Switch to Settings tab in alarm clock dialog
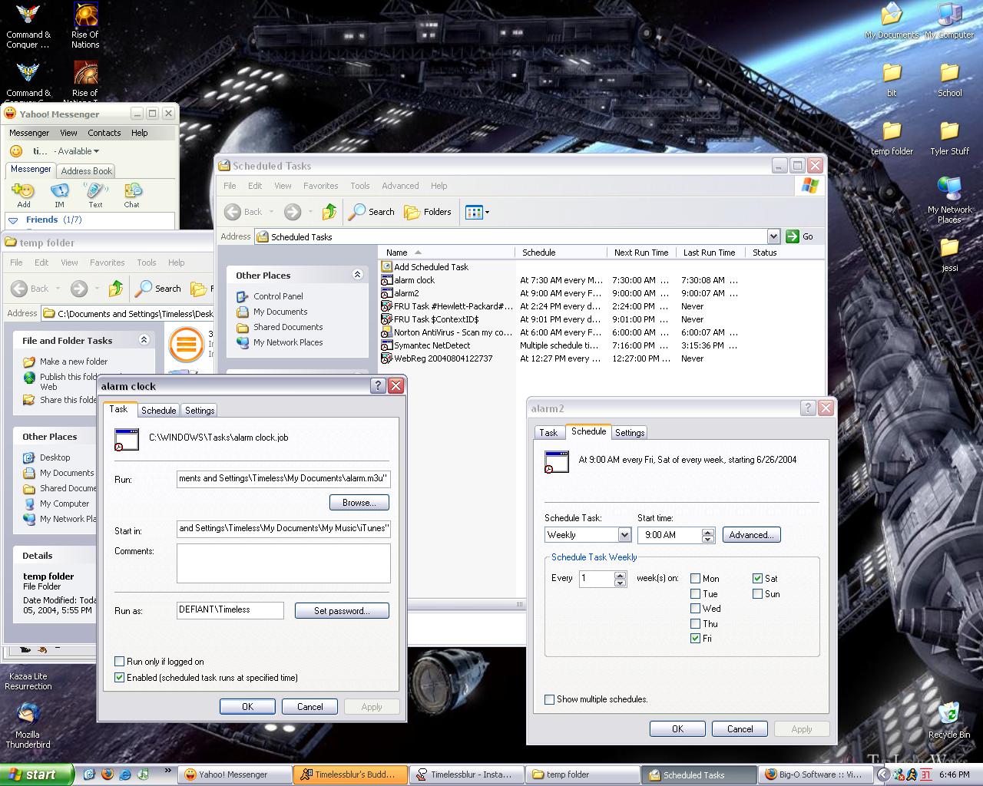This screenshot has width=983, height=786. (x=200, y=411)
